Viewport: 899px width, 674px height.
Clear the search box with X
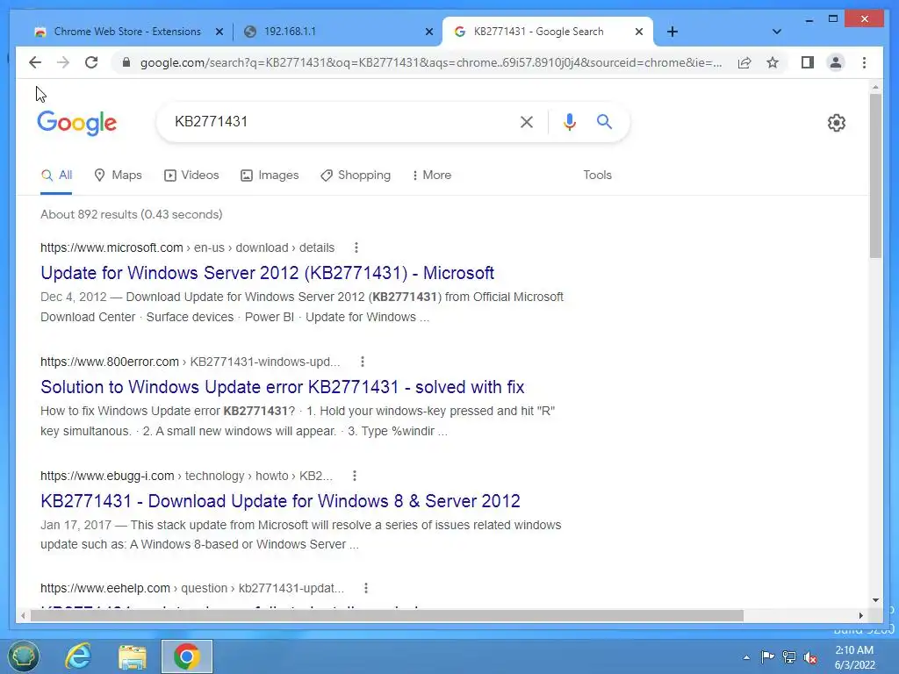pyautogui.click(x=527, y=121)
